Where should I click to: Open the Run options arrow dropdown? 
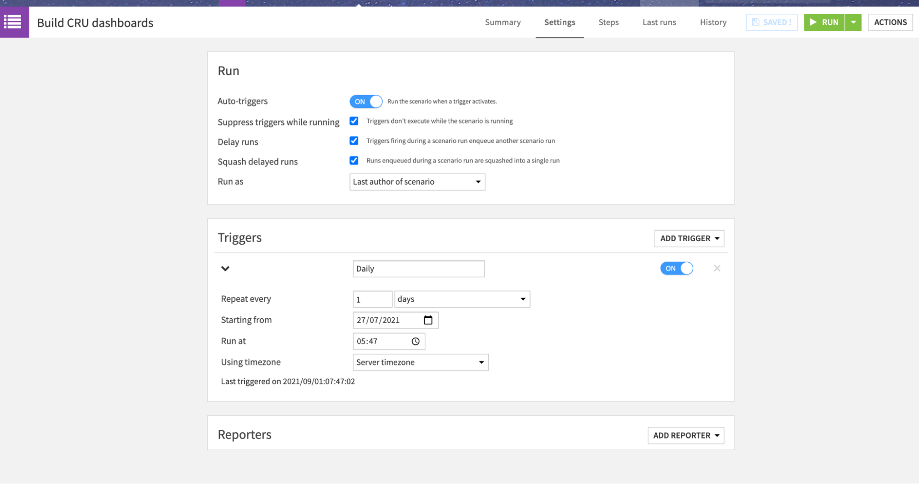[853, 22]
